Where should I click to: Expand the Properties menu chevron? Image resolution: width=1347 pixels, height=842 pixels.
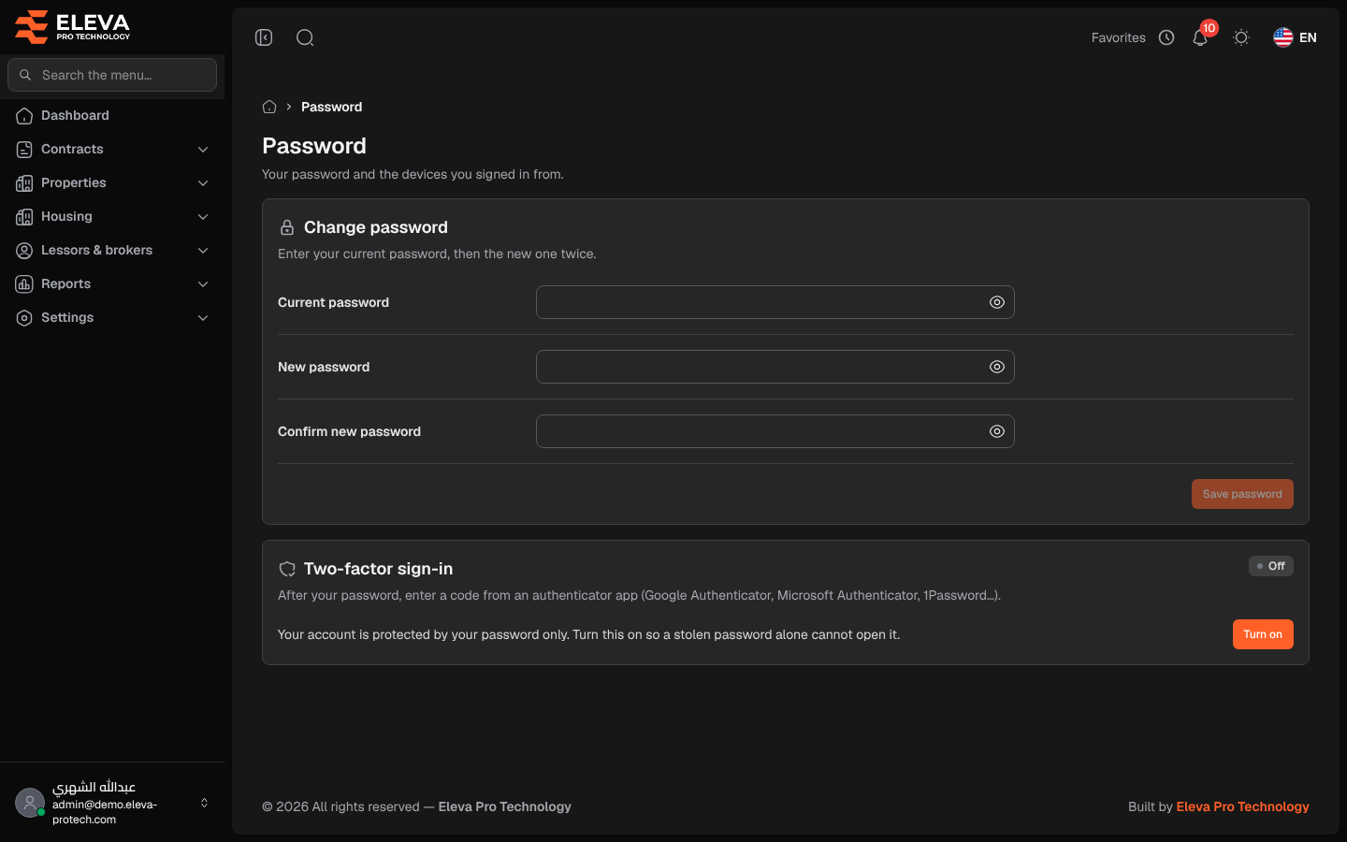[x=203, y=183]
